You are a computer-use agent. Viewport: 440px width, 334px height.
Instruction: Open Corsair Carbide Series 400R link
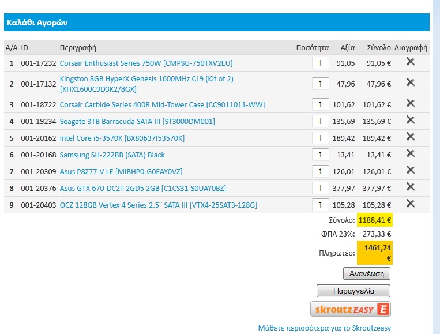[162, 104]
